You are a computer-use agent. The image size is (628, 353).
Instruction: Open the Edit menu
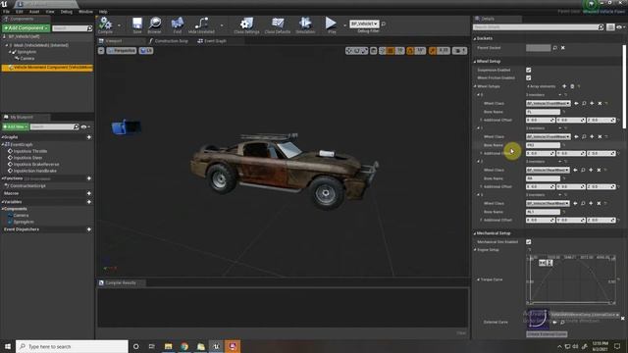[20, 12]
